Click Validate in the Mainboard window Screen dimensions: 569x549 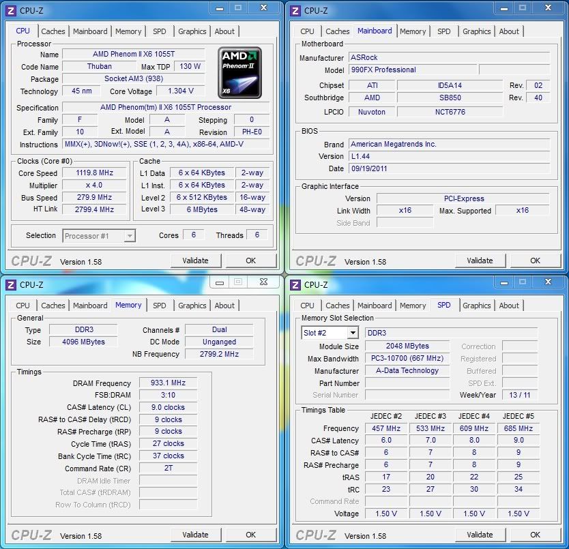480,261
